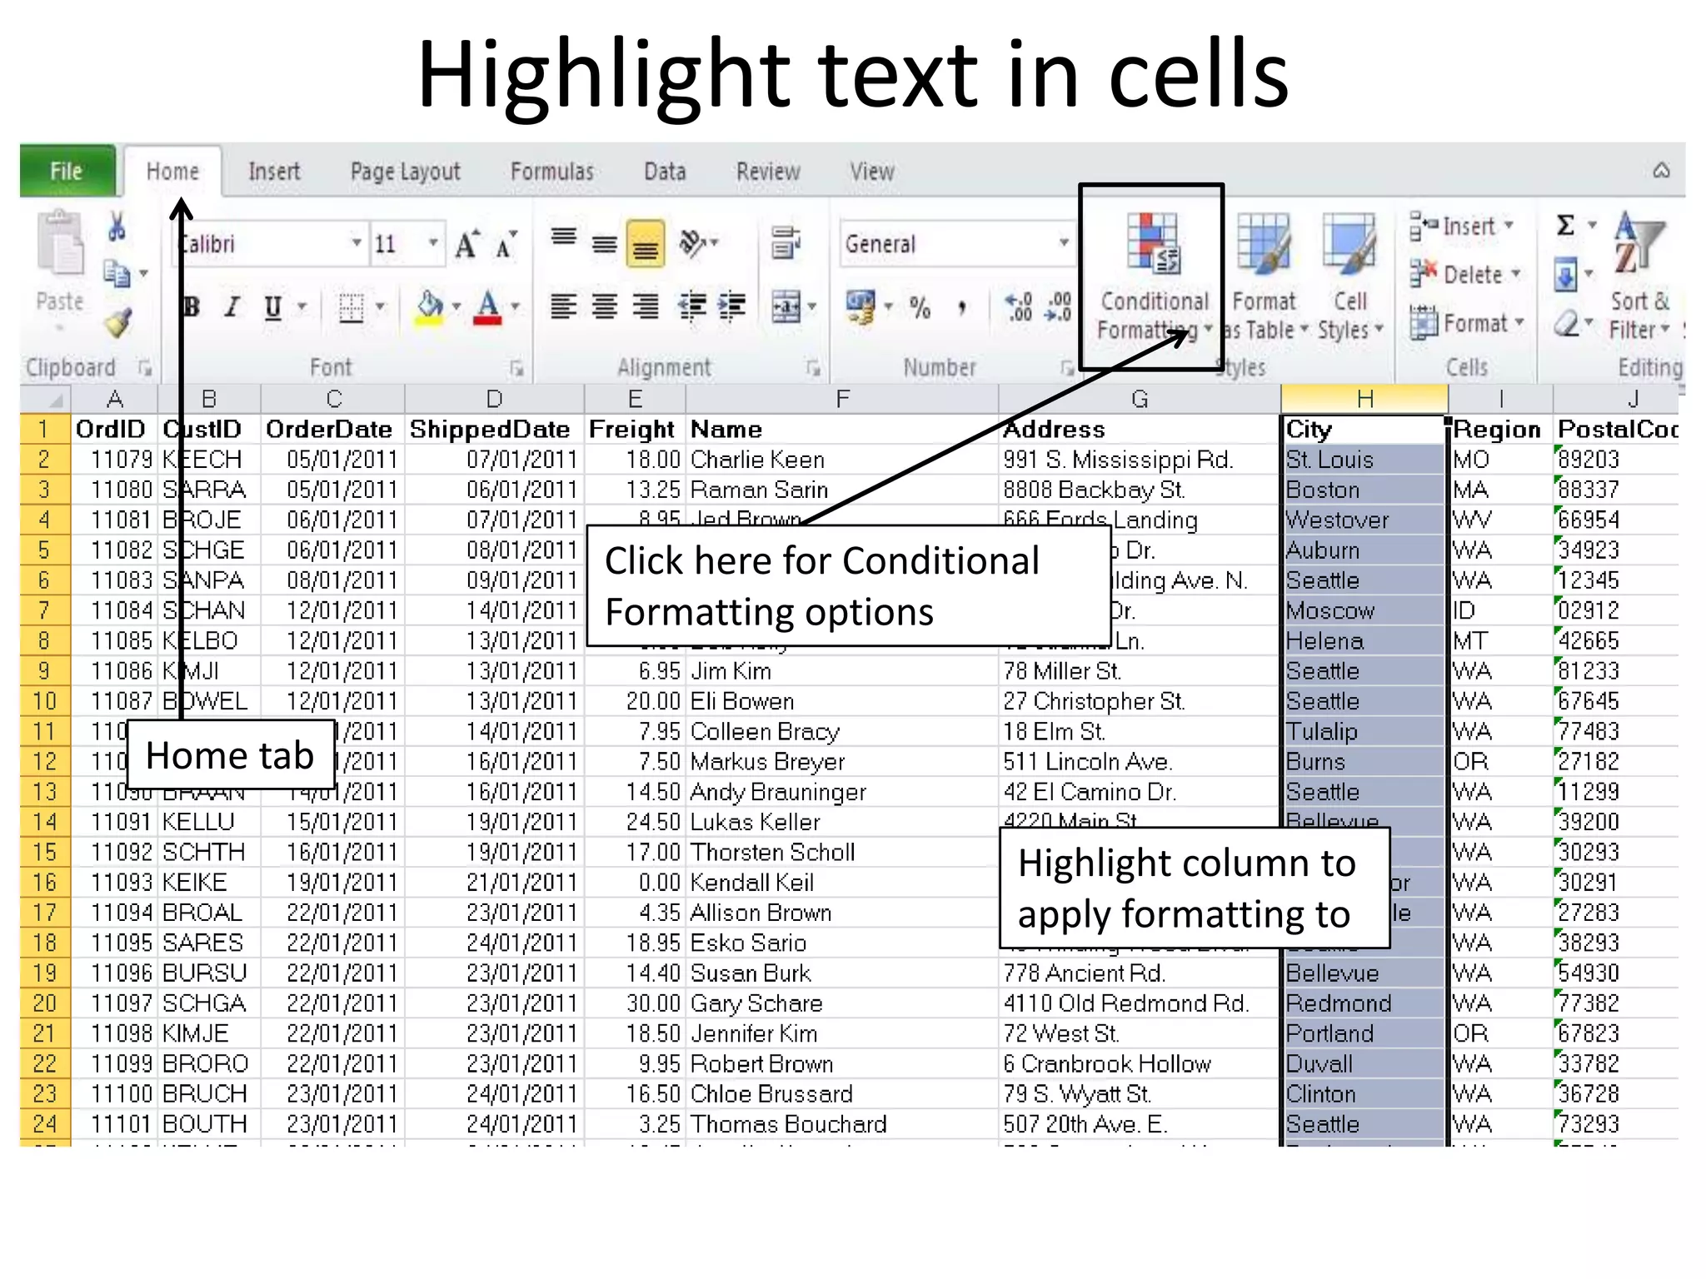The width and height of the screenshot is (1706, 1279).
Task: Click the AutoSum sigma icon
Action: click(x=1566, y=226)
